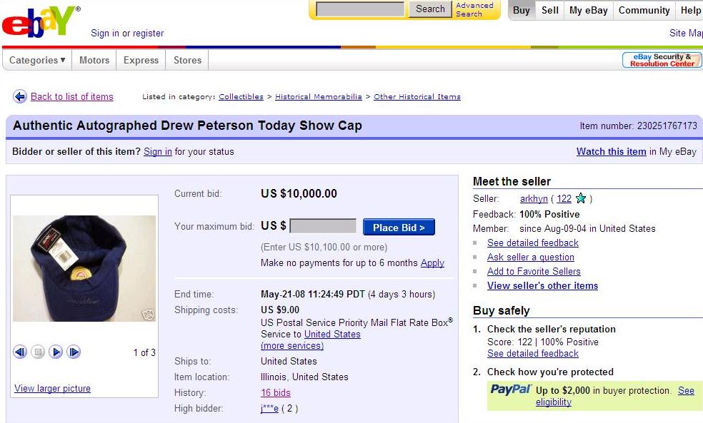Click the Search button
The height and width of the screenshot is (423, 703).
430,9
